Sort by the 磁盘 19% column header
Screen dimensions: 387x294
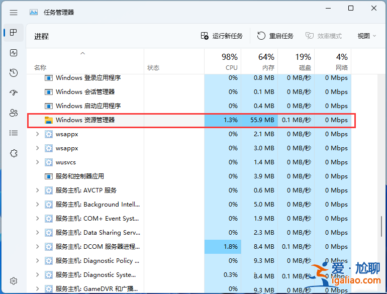click(296, 62)
